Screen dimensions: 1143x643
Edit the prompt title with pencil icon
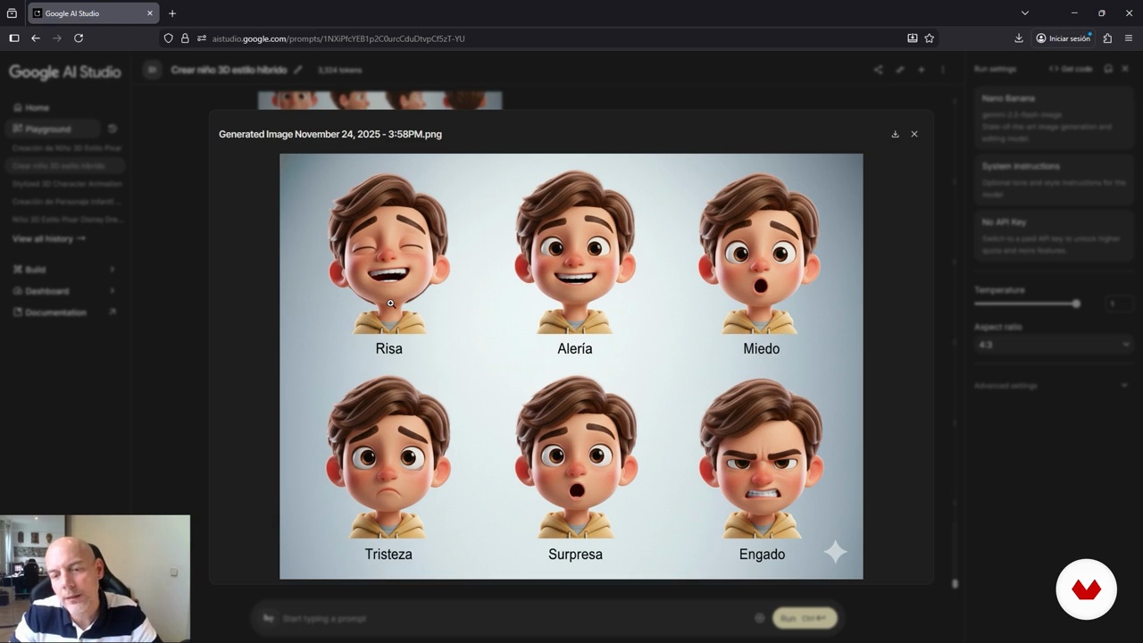[298, 70]
